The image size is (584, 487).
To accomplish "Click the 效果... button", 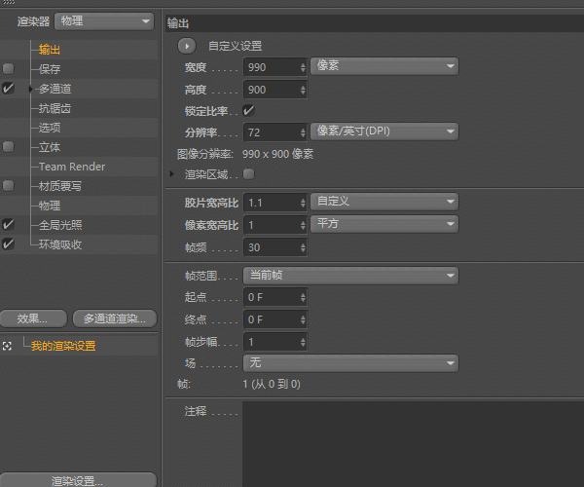I will click(x=33, y=318).
